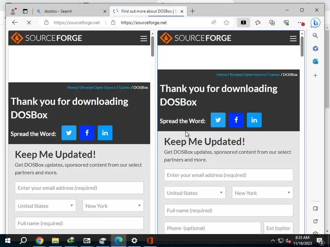330x247 pixels.
Task: Share on Facebook in right pane
Action: click(236, 120)
